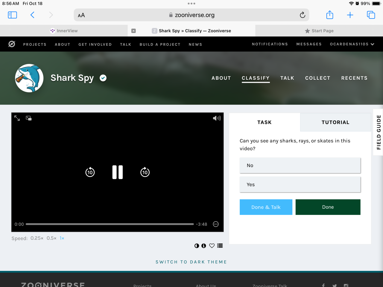
Task: Click the Wi-Fi status icon
Action: coord(351,4)
